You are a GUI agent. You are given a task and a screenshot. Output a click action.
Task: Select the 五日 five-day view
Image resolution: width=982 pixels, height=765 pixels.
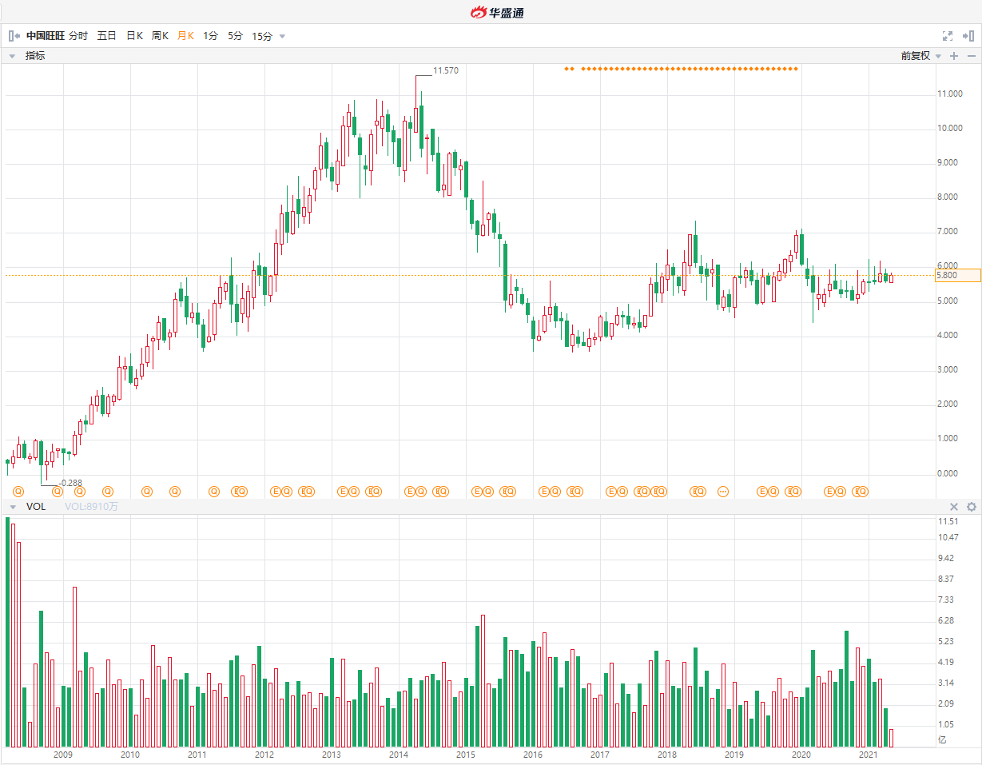click(106, 36)
